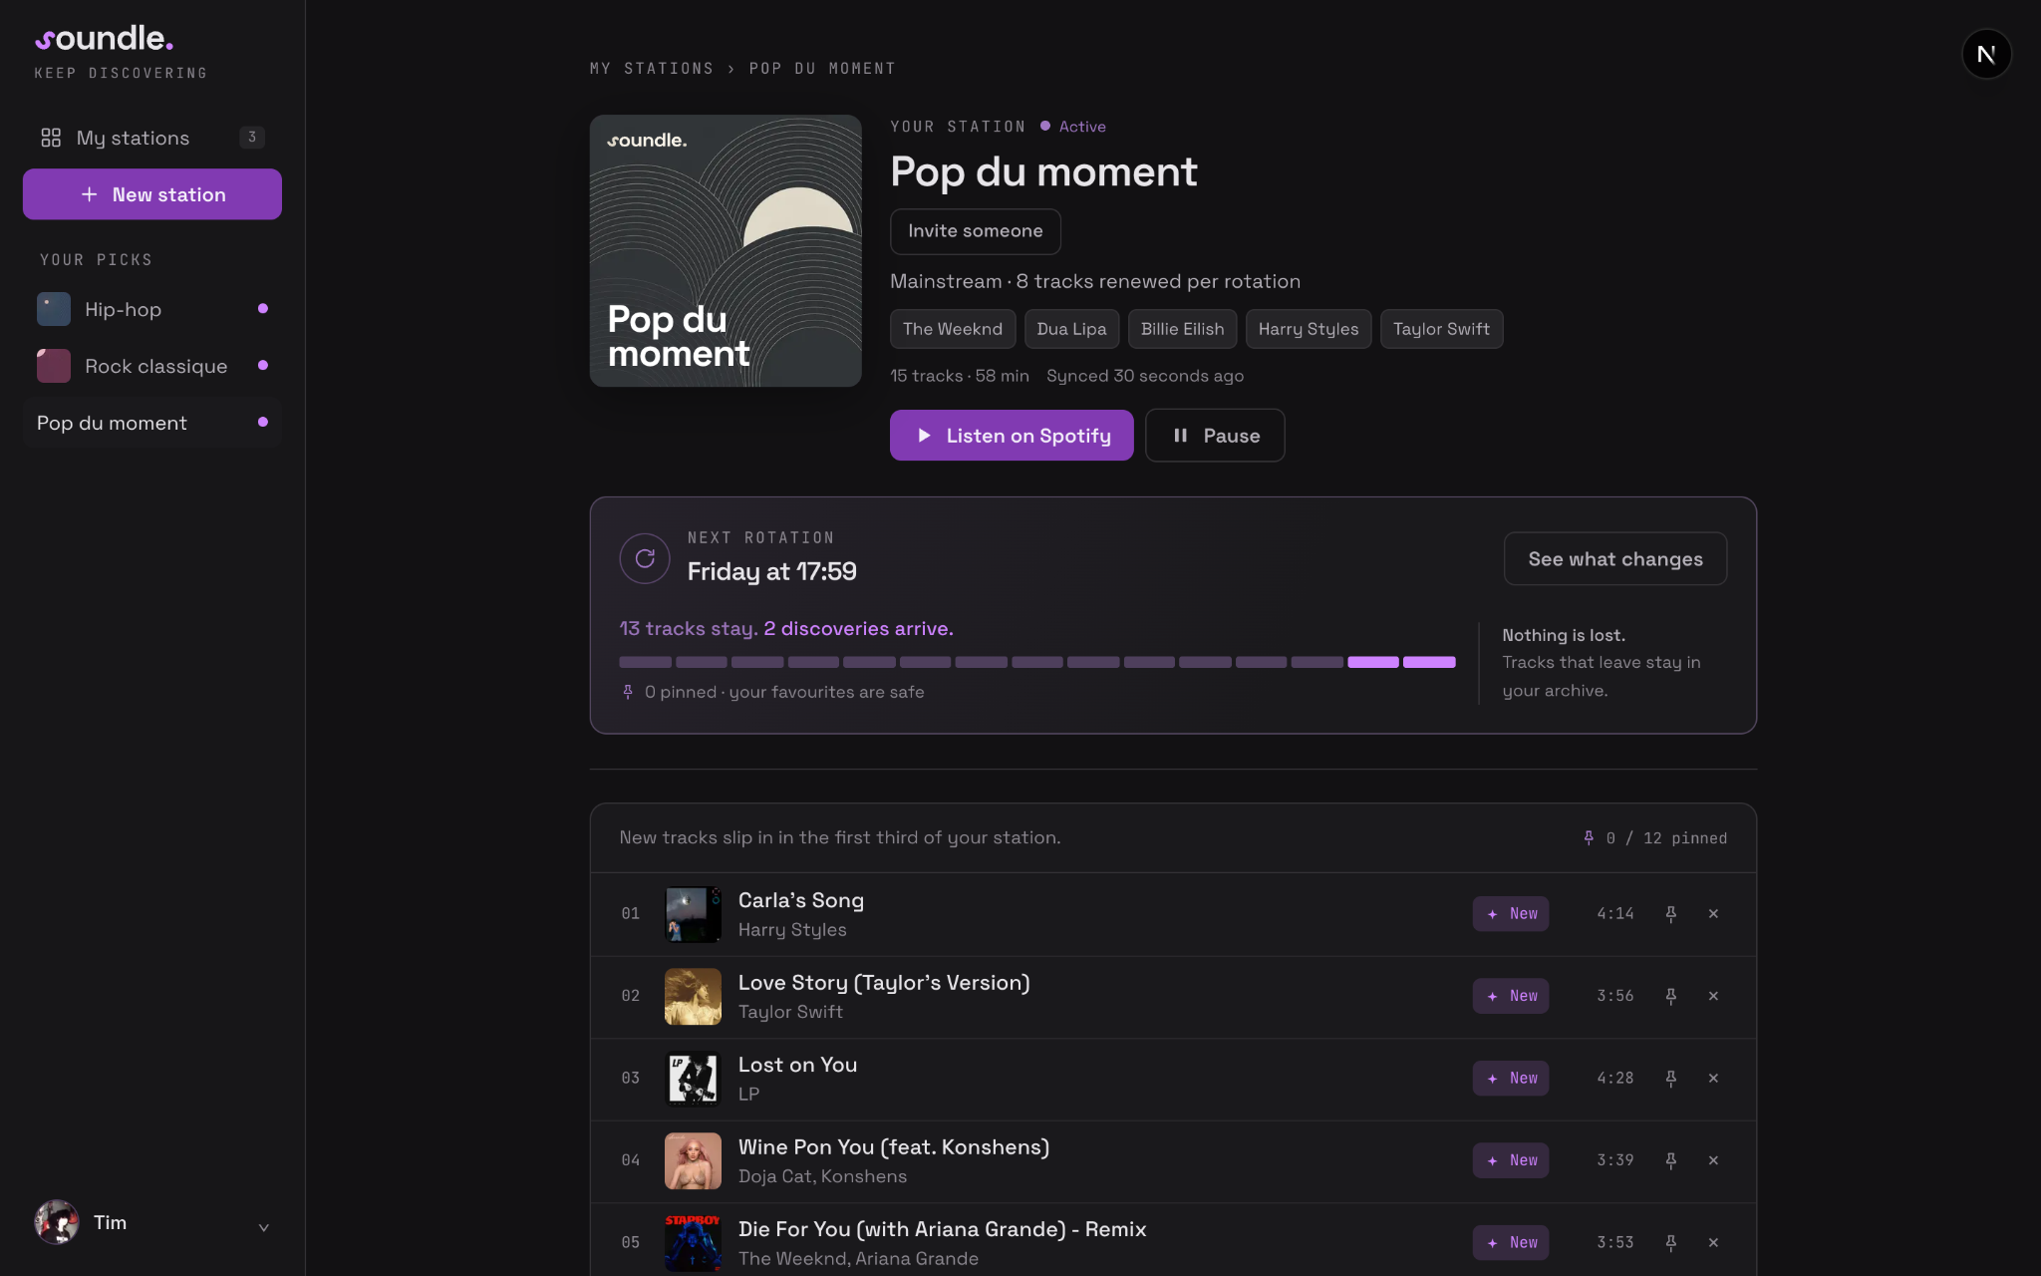Image resolution: width=2041 pixels, height=1276 pixels.
Task: Click 'The Weeknd, Ariana Grande' artist text
Action: click(x=858, y=1259)
